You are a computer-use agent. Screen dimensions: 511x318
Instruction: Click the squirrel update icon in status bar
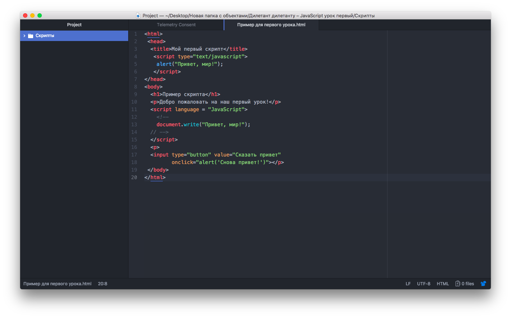tap(483, 283)
